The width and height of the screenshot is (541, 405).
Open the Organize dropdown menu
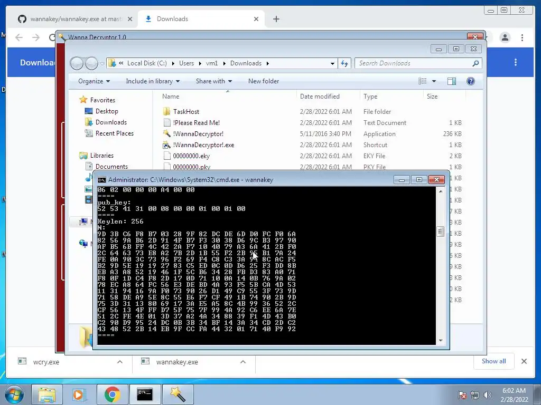click(94, 81)
